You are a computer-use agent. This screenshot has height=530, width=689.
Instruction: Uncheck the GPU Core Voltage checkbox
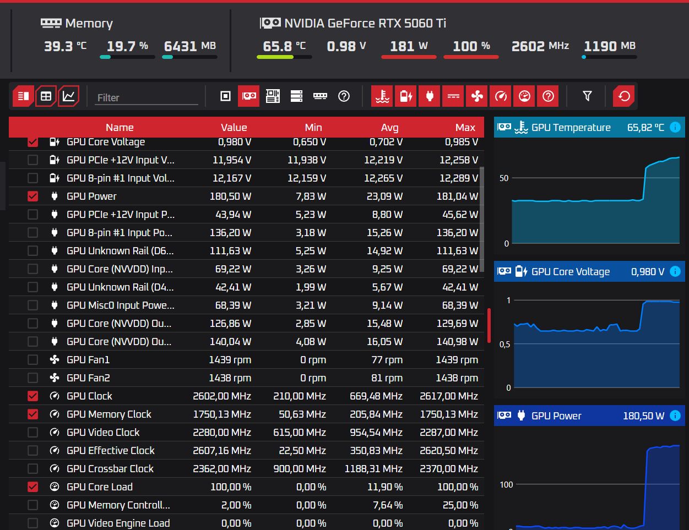click(x=32, y=141)
